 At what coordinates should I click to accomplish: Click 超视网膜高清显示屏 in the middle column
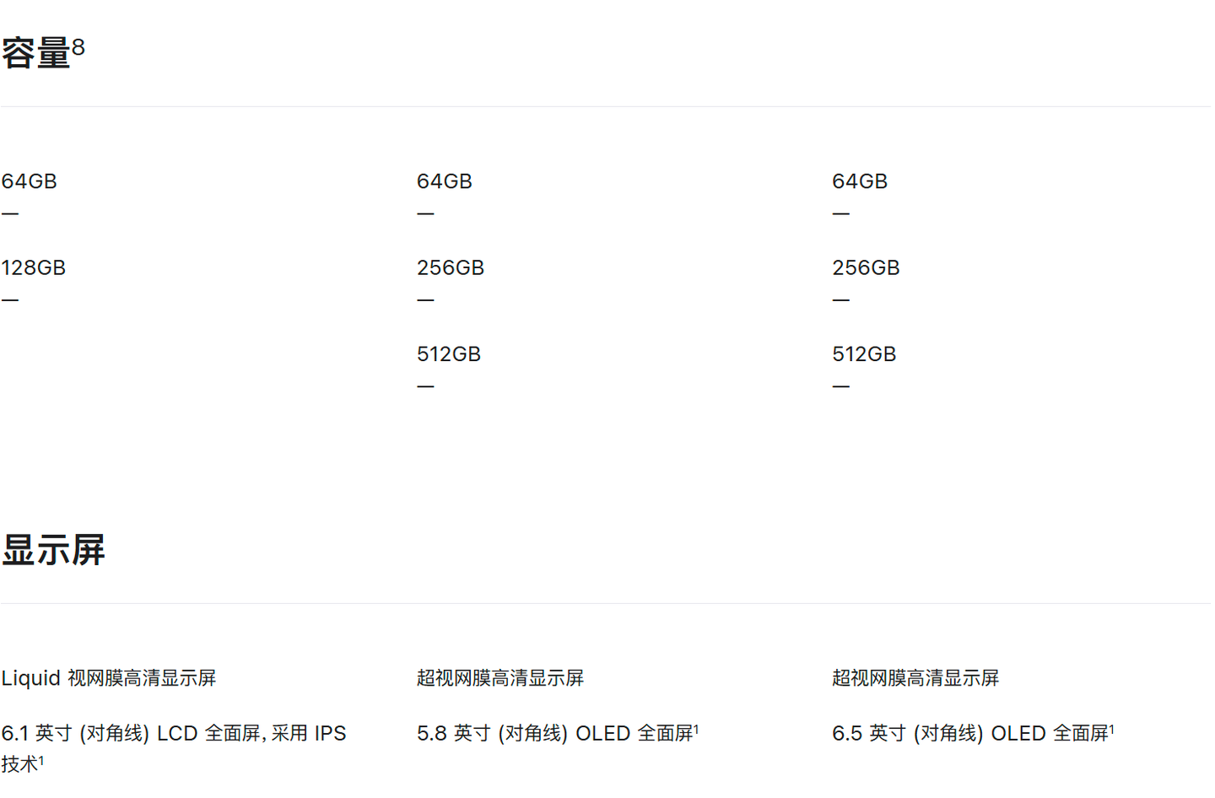[500, 678]
